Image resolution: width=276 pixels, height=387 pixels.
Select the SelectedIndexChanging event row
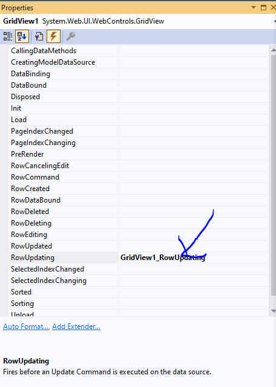pos(139,281)
